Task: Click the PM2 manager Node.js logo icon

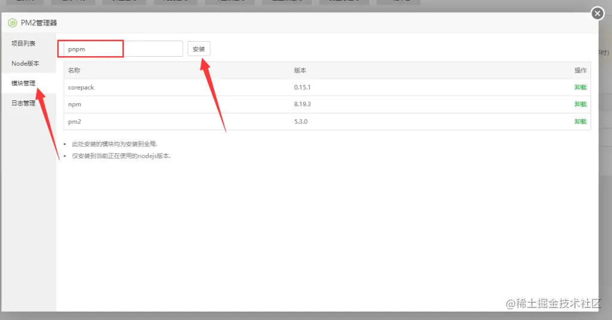Action: click(x=13, y=23)
